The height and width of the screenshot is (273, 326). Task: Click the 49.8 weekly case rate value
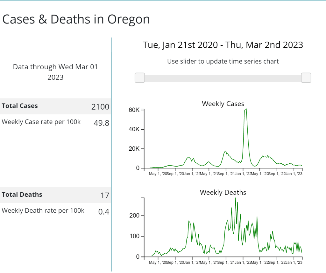(102, 123)
